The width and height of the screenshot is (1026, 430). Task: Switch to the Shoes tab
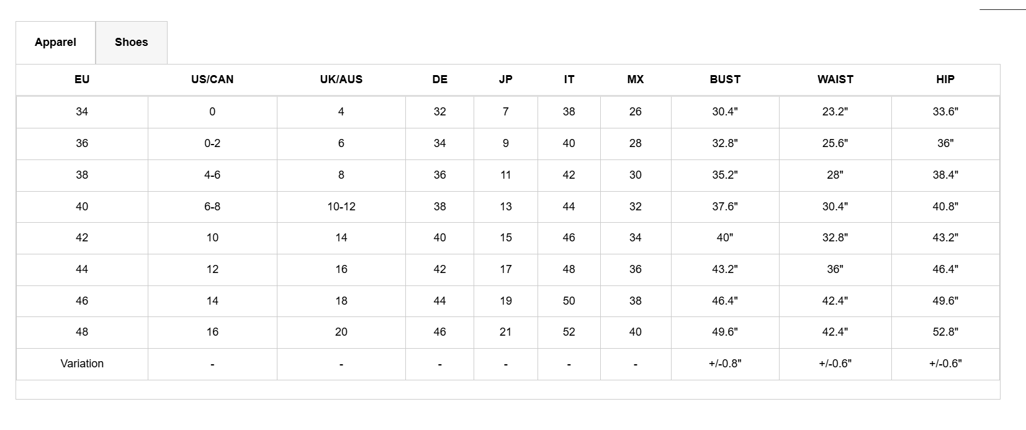131,42
